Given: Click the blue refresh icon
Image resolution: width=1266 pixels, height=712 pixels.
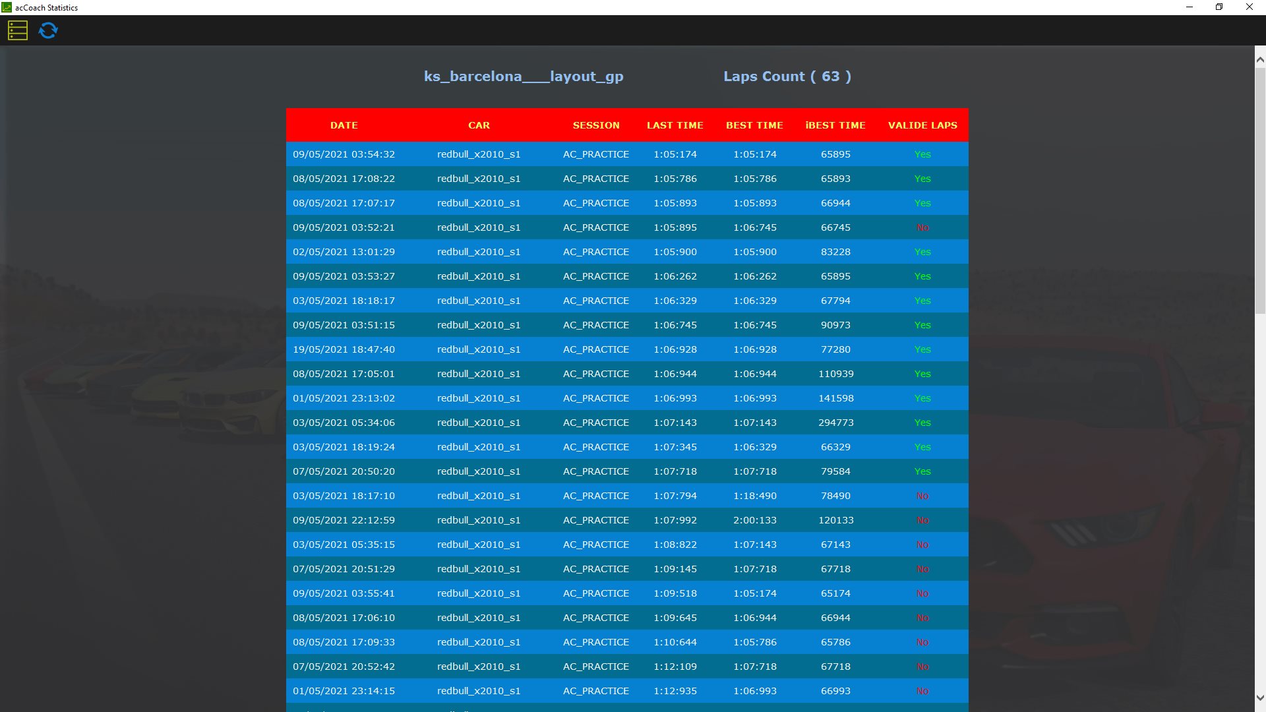Looking at the screenshot, I should click(48, 30).
